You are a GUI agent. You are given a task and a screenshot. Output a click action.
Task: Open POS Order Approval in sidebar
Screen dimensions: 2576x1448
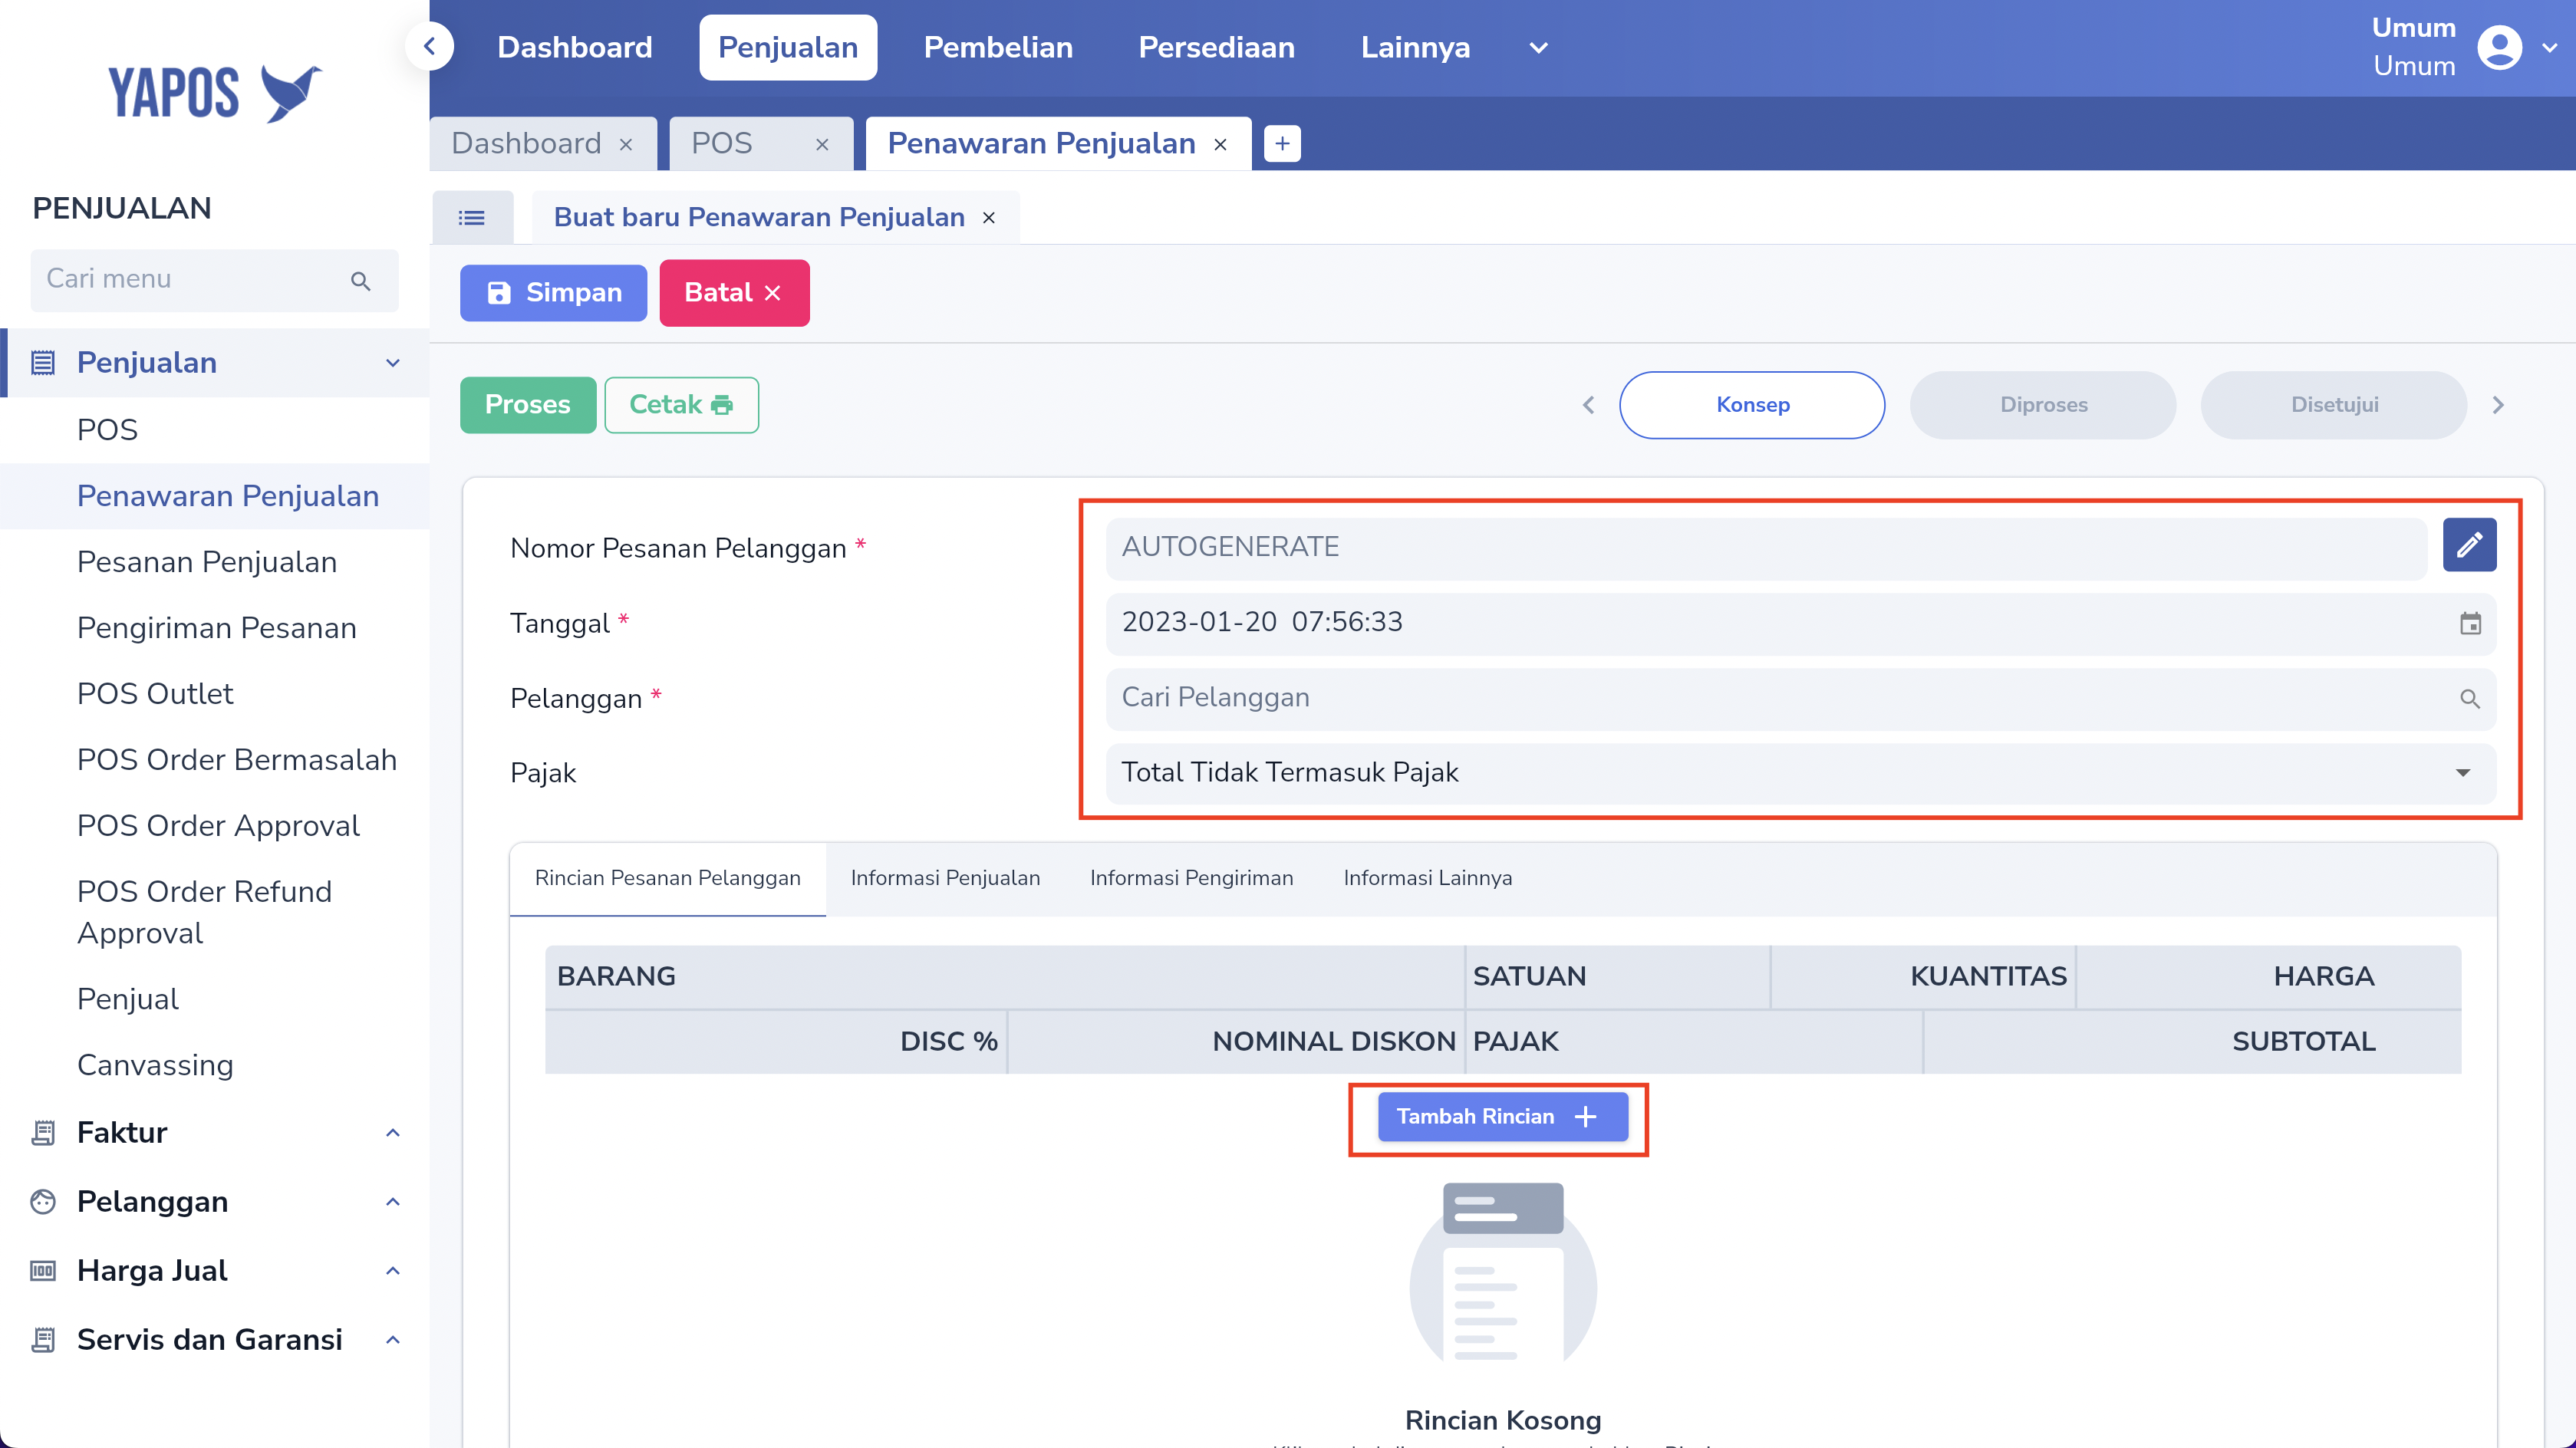218,826
